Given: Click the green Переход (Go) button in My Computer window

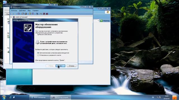Looking at the screenshot, I should tap(105, 21).
